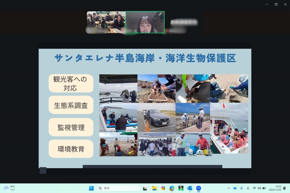Screen dimensions: 290x193
Task: Open the dark taskbar app left of Outlook
Action: coord(181,188)
